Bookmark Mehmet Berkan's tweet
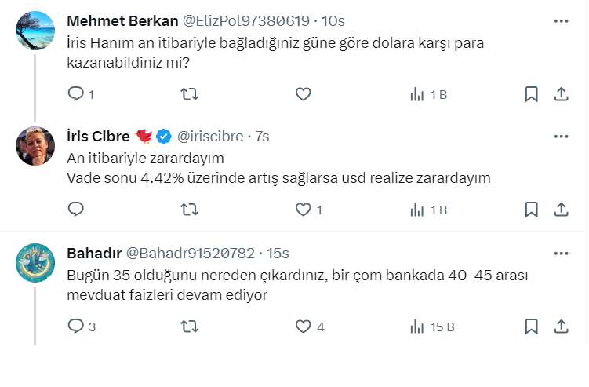Image resolution: width=589 pixels, height=387 pixels. click(531, 94)
